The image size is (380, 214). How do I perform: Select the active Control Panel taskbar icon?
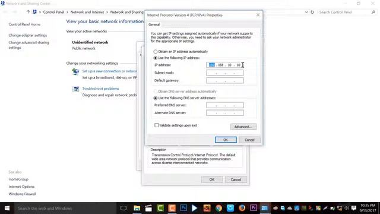[265, 208]
